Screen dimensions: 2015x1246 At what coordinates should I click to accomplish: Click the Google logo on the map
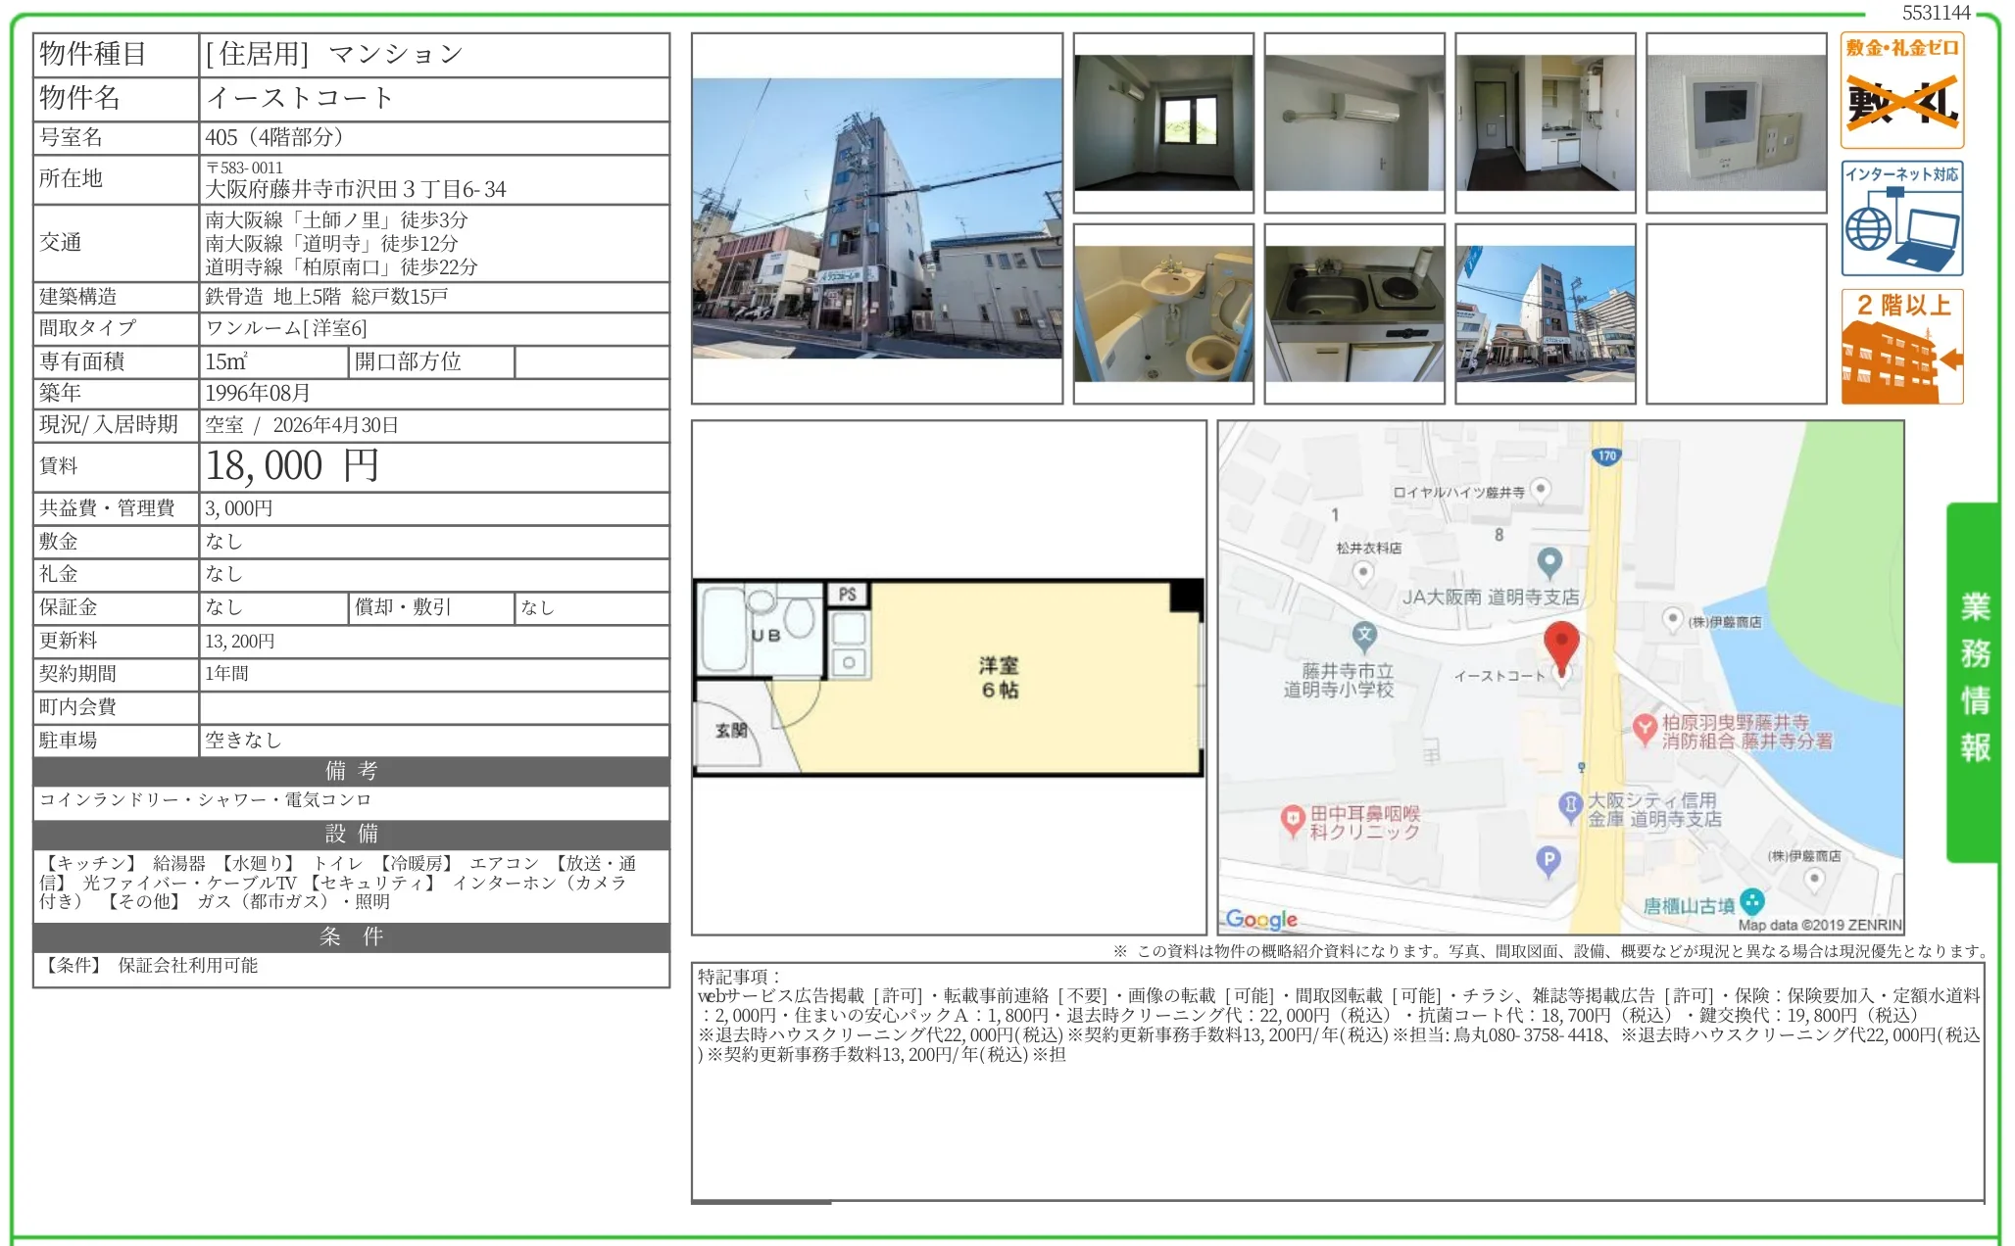[x=1260, y=919]
